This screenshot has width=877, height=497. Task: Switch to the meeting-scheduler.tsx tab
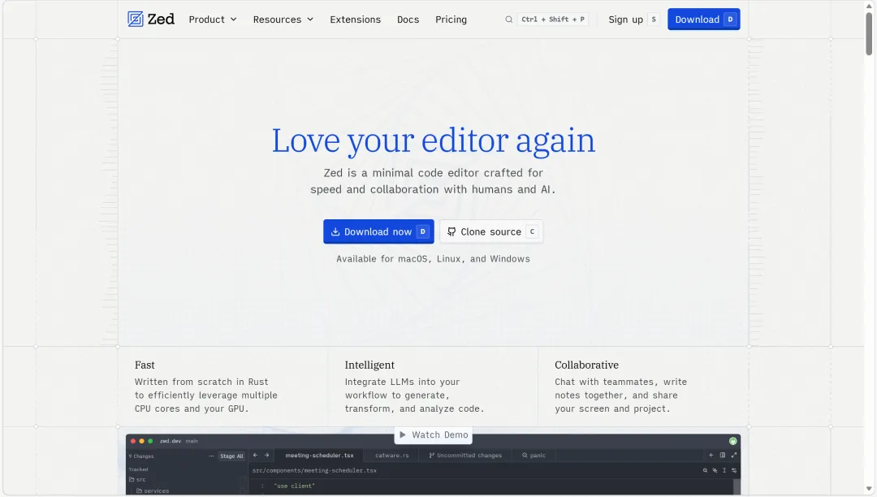(319, 455)
